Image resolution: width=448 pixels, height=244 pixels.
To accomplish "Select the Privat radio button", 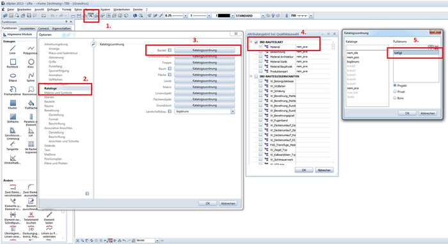I will point(395,91).
